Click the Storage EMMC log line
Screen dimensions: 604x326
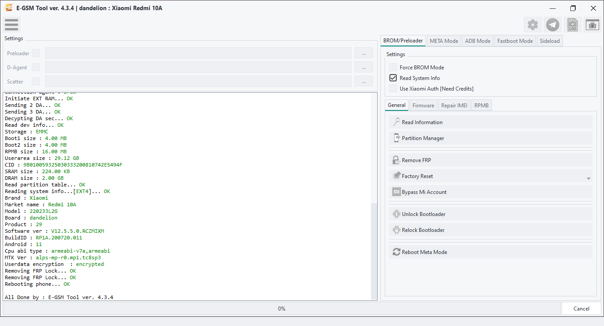(x=27, y=132)
